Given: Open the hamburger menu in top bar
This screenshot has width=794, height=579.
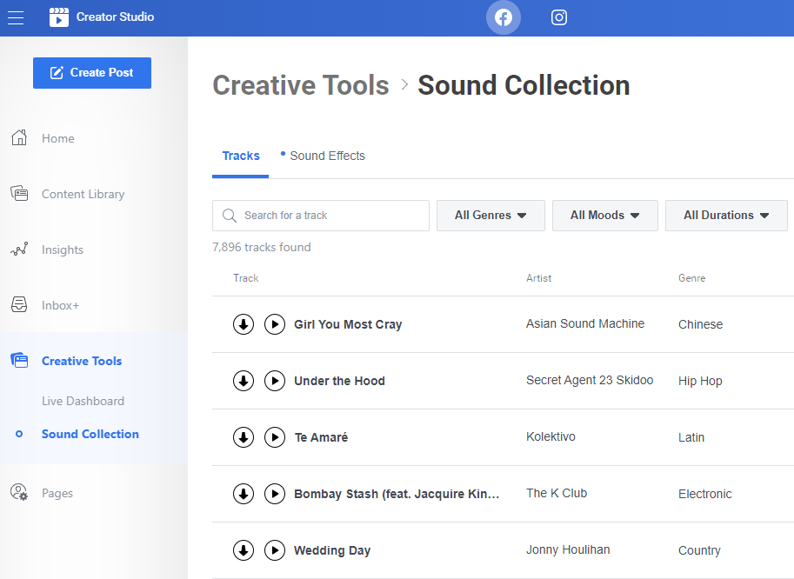Looking at the screenshot, I should click(x=17, y=17).
